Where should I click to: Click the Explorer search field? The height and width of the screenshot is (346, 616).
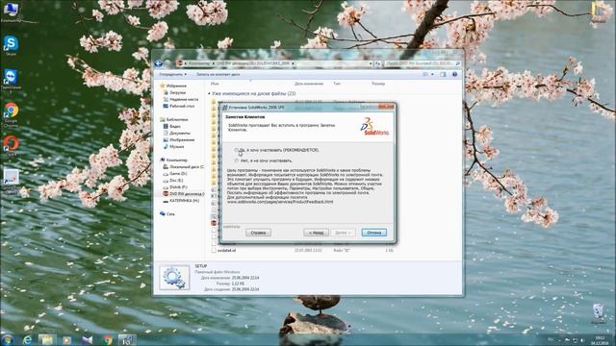click(423, 63)
